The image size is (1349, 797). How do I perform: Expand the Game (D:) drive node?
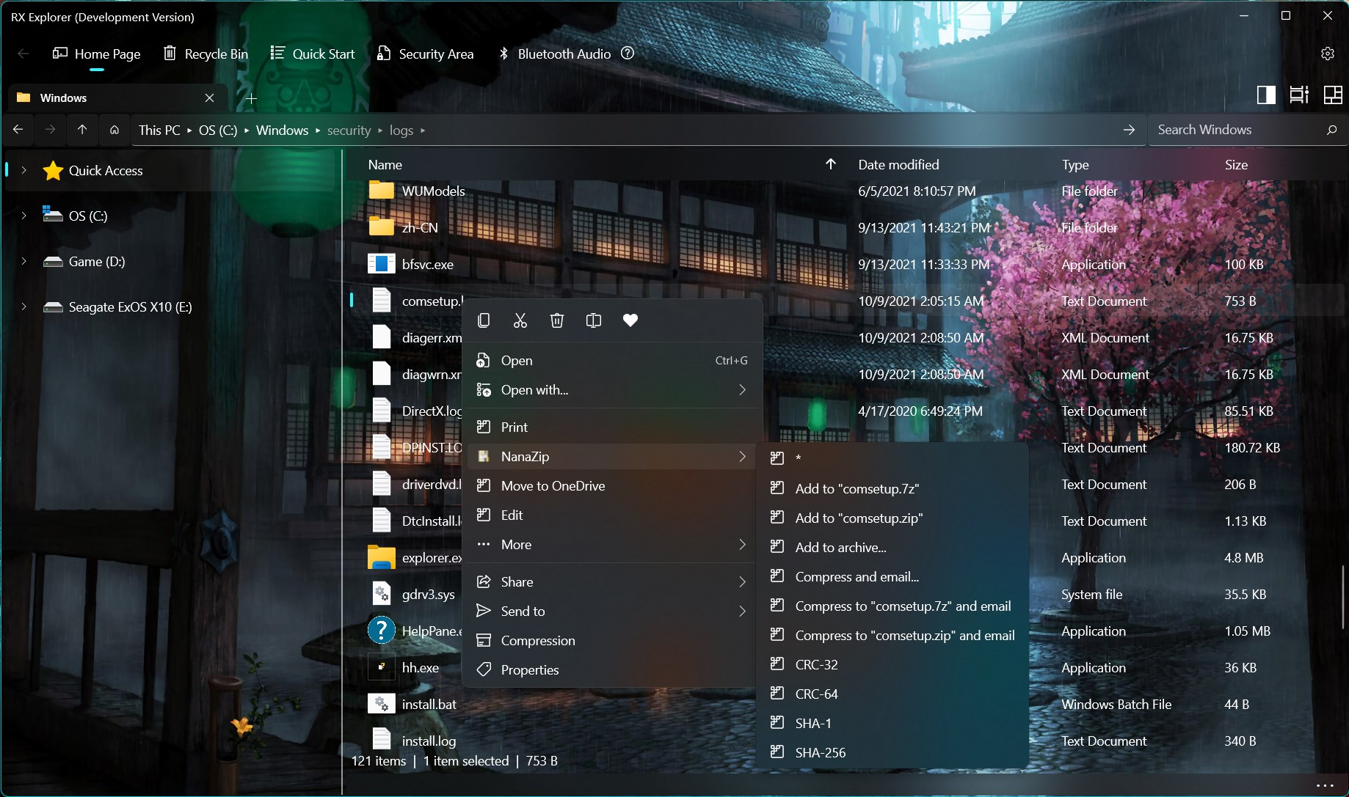[24, 261]
